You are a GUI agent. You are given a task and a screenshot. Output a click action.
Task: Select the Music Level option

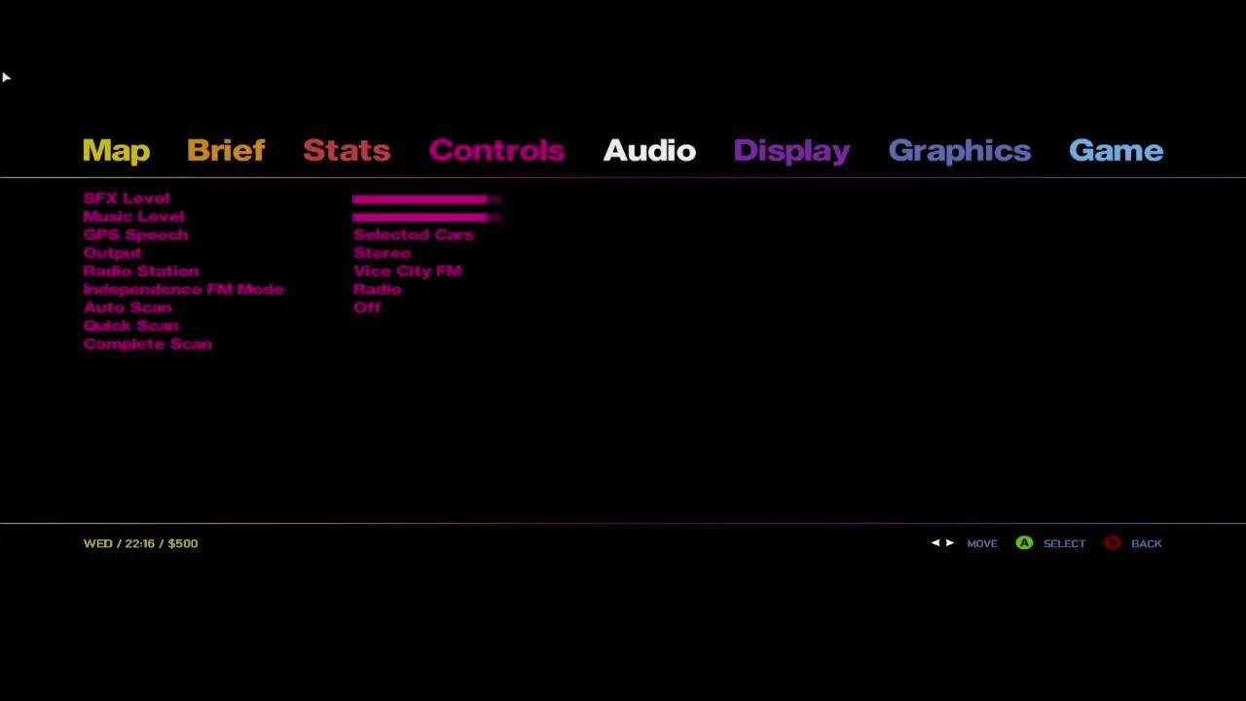(x=133, y=216)
